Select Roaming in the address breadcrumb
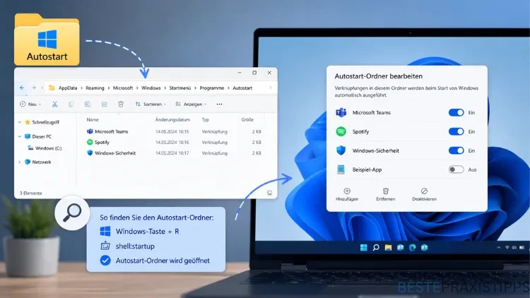 pyautogui.click(x=95, y=88)
